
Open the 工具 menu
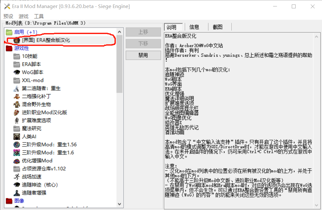tap(39, 16)
